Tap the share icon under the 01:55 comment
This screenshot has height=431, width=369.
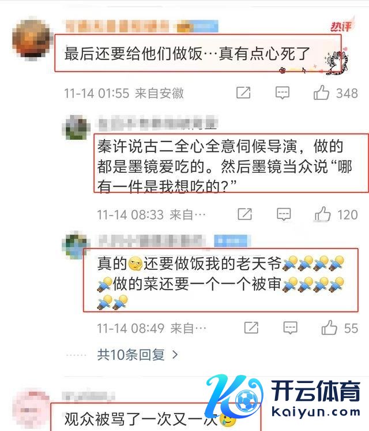(243, 92)
